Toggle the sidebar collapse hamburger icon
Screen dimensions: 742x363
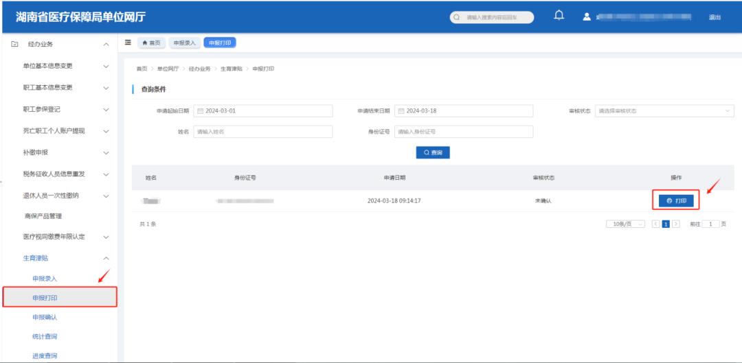[128, 43]
